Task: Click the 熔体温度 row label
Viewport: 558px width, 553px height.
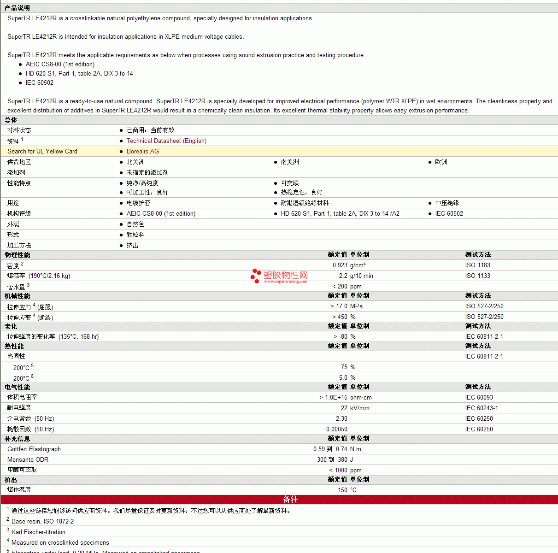Action: [19, 490]
